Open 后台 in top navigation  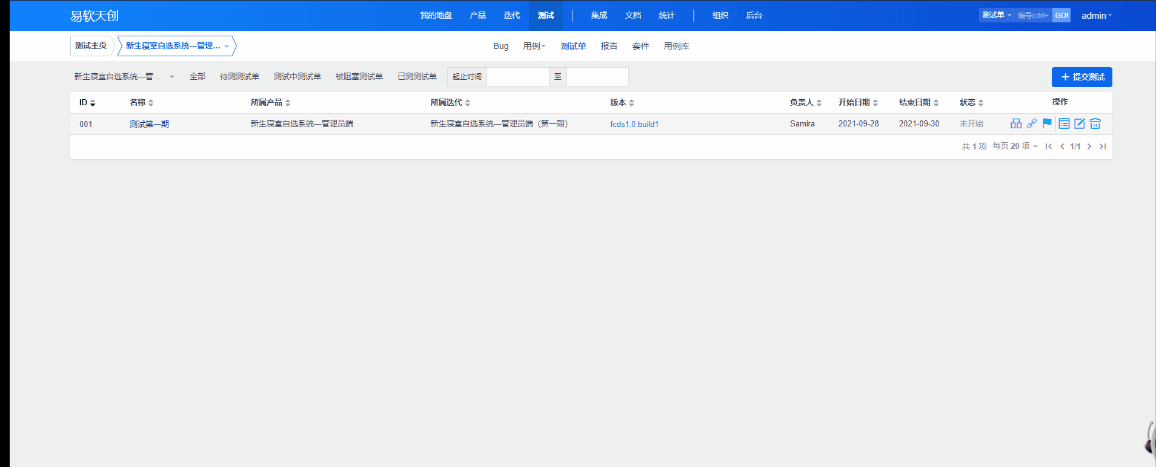point(754,16)
